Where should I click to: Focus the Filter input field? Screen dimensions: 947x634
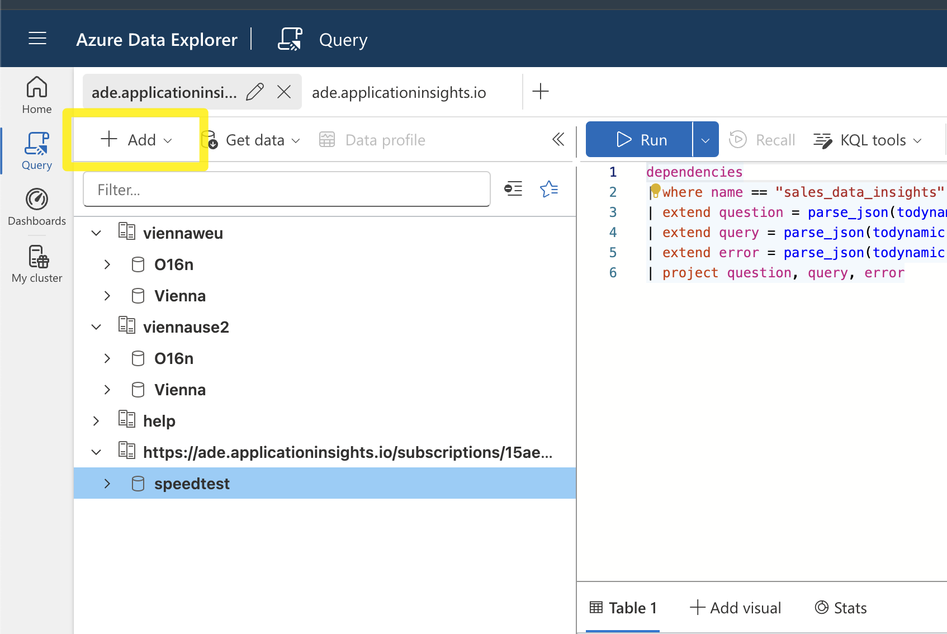click(x=287, y=190)
